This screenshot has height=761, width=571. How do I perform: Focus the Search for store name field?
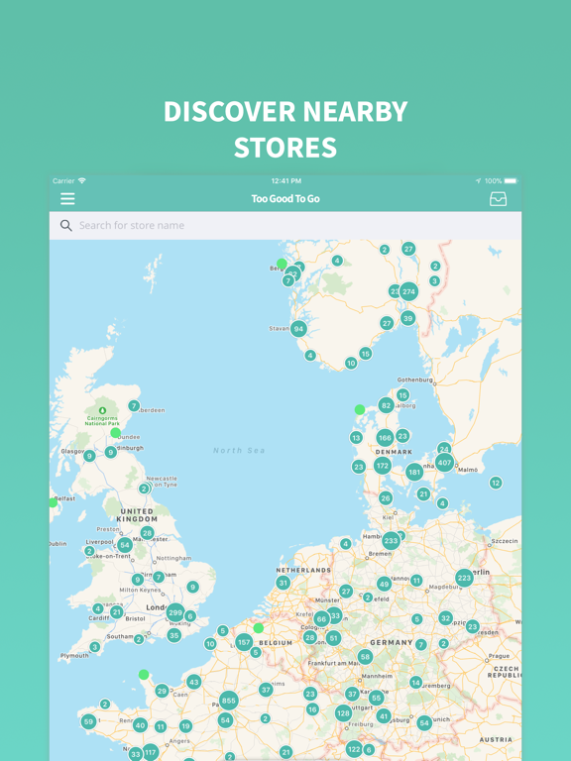(285, 225)
